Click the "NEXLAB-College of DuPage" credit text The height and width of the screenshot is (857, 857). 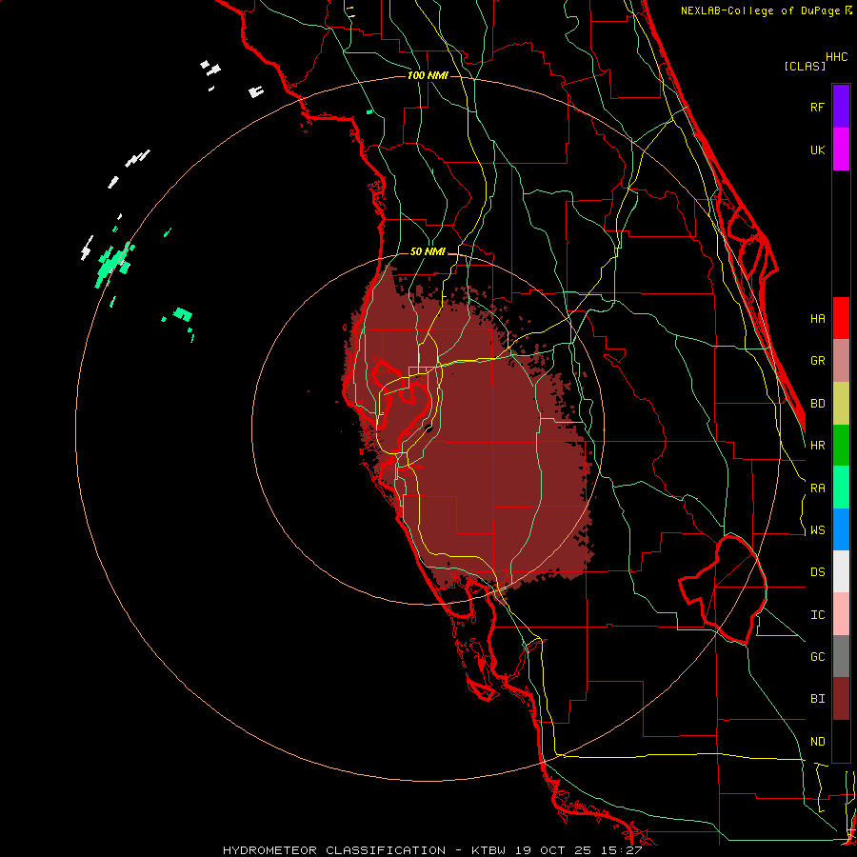click(x=760, y=10)
